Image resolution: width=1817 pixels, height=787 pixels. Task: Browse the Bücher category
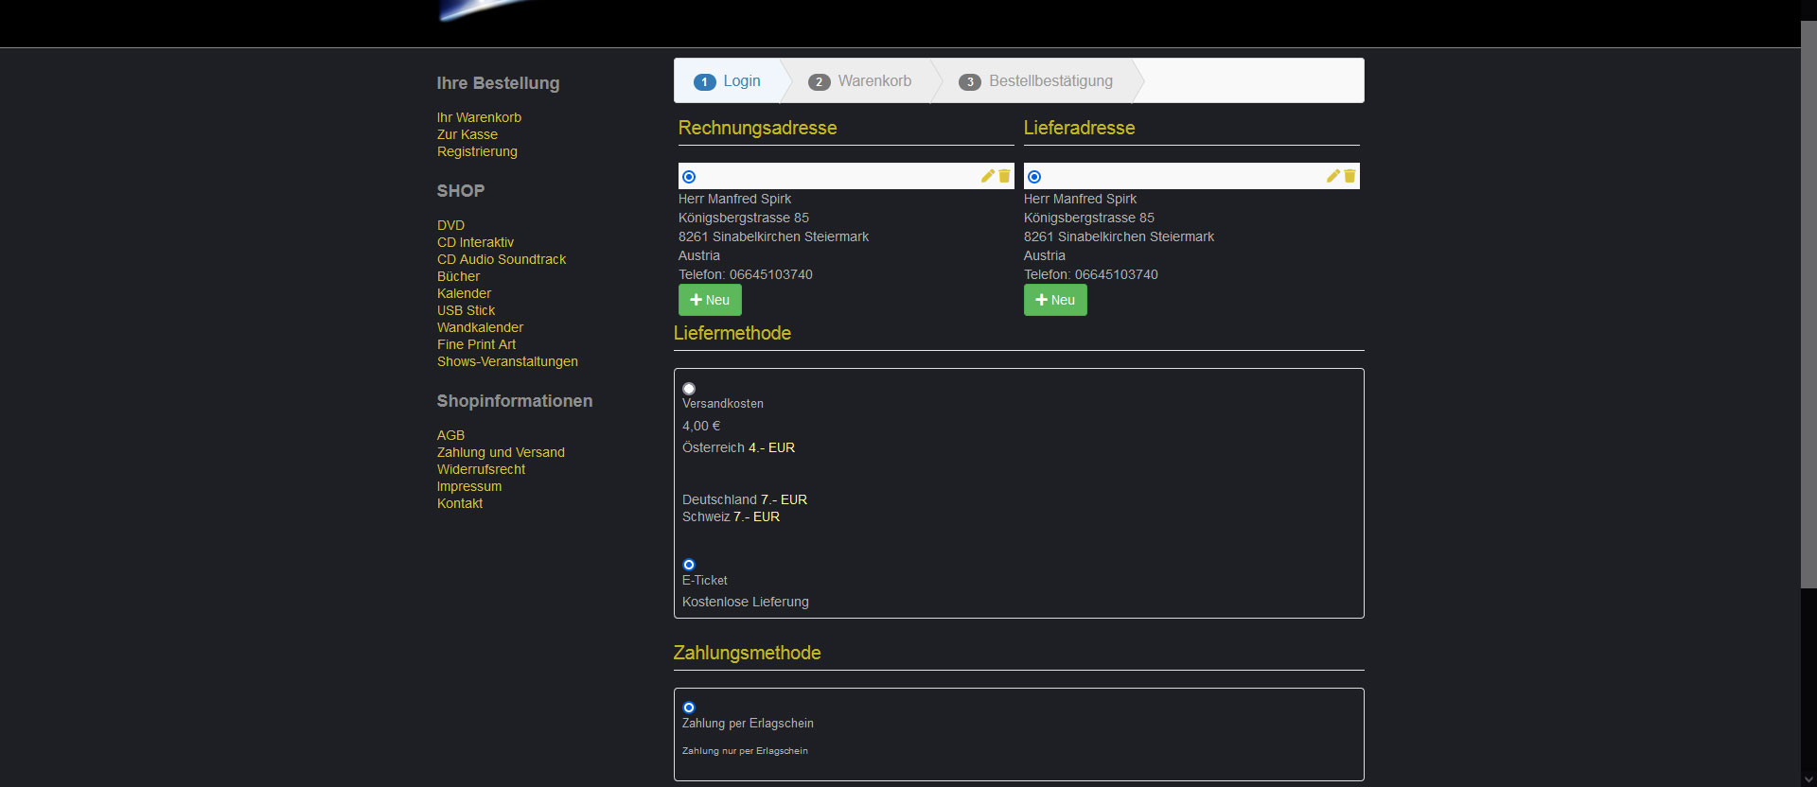click(458, 276)
